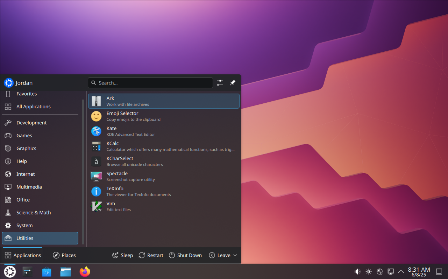This screenshot has width=448, height=279.
Task: Click the volume icon in system tray
Action: [357, 271]
